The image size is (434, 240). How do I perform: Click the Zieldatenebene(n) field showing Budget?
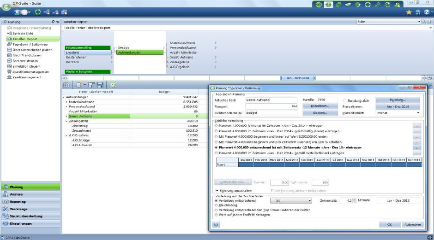[x=271, y=113]
